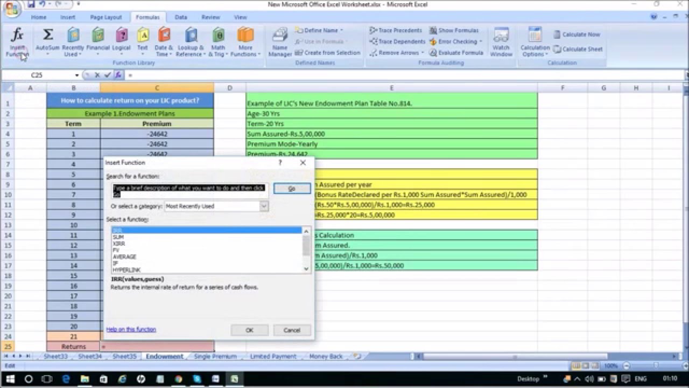
Task: Switch to the Page Layout ribbon tab
Action: click(106, 17)
